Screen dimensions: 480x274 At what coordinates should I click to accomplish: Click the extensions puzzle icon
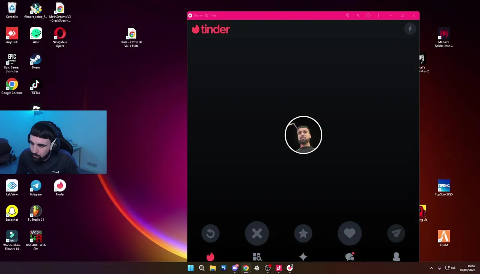[368, 16]
